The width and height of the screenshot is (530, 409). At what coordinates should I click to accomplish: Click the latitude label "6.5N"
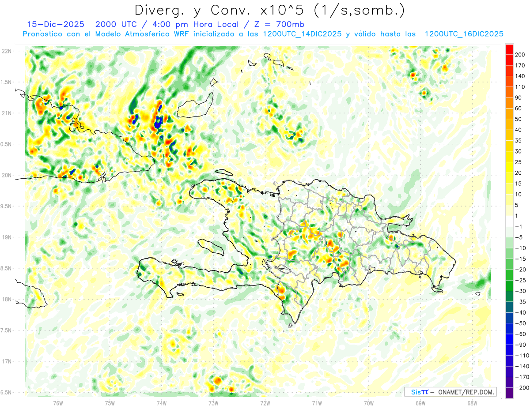pyautogui.click(x=6, y=392)
